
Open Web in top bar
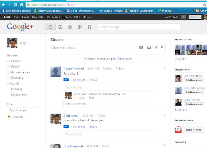coord(77,17)
